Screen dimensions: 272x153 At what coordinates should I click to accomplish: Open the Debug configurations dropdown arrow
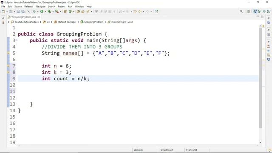pyautogui.click(x=38, y=11)
